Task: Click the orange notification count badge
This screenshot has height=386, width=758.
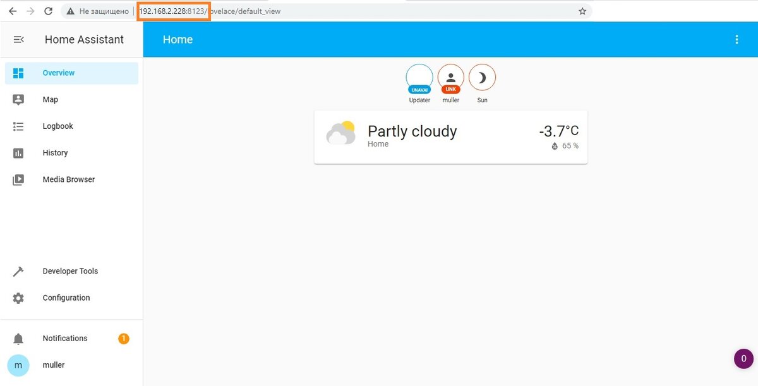Action: (x=124, y=339)
